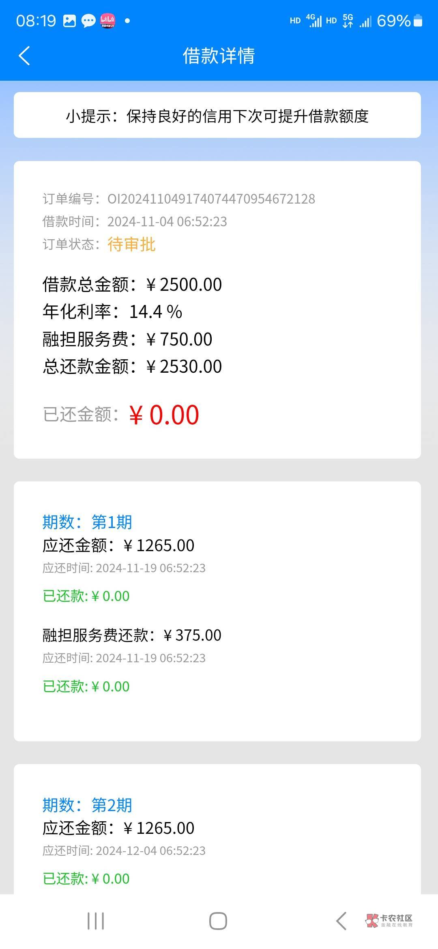Tap the bilibili notification icon
The height and width of the screenshot is (949, 438).
[x=107, y=21]
